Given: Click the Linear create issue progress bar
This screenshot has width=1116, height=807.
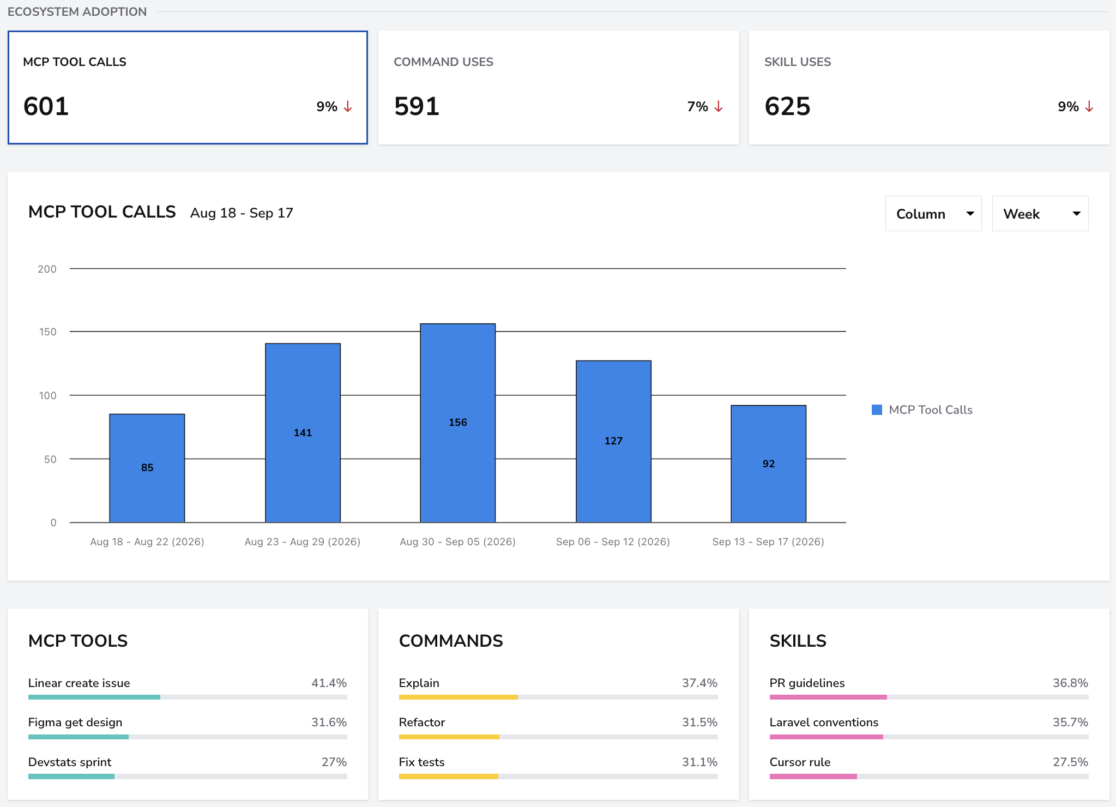Looking at the screenshot, I should 188,697.
